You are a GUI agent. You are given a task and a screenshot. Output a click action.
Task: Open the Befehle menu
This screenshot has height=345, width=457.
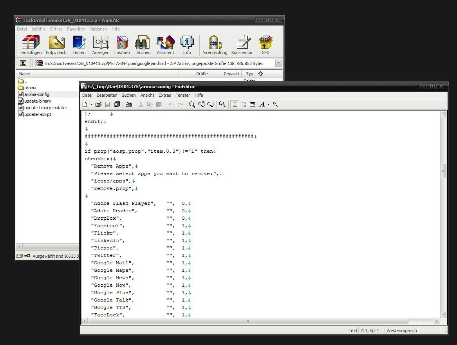tap(38, 29)
